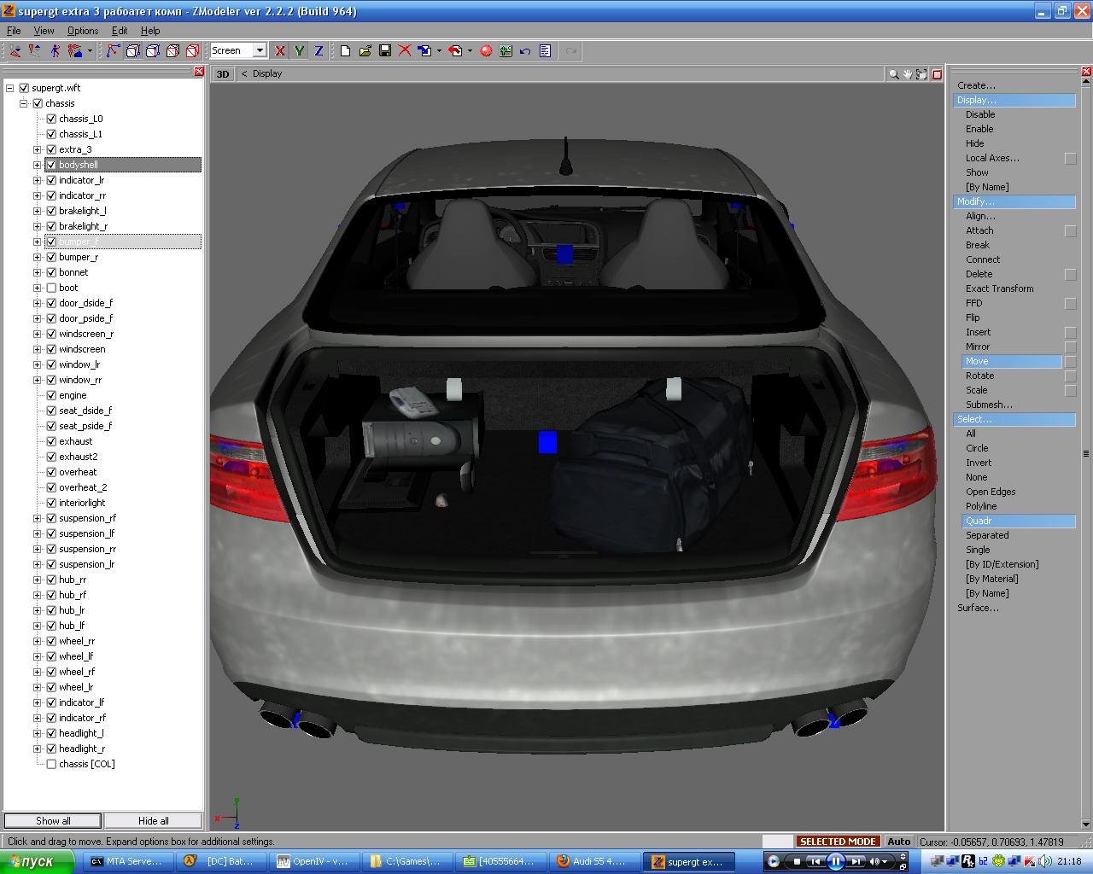Viewport: 1093px width, 874px height.
Task: Uncheck the bonnet visibility checkbox
Action: [51, 272]
